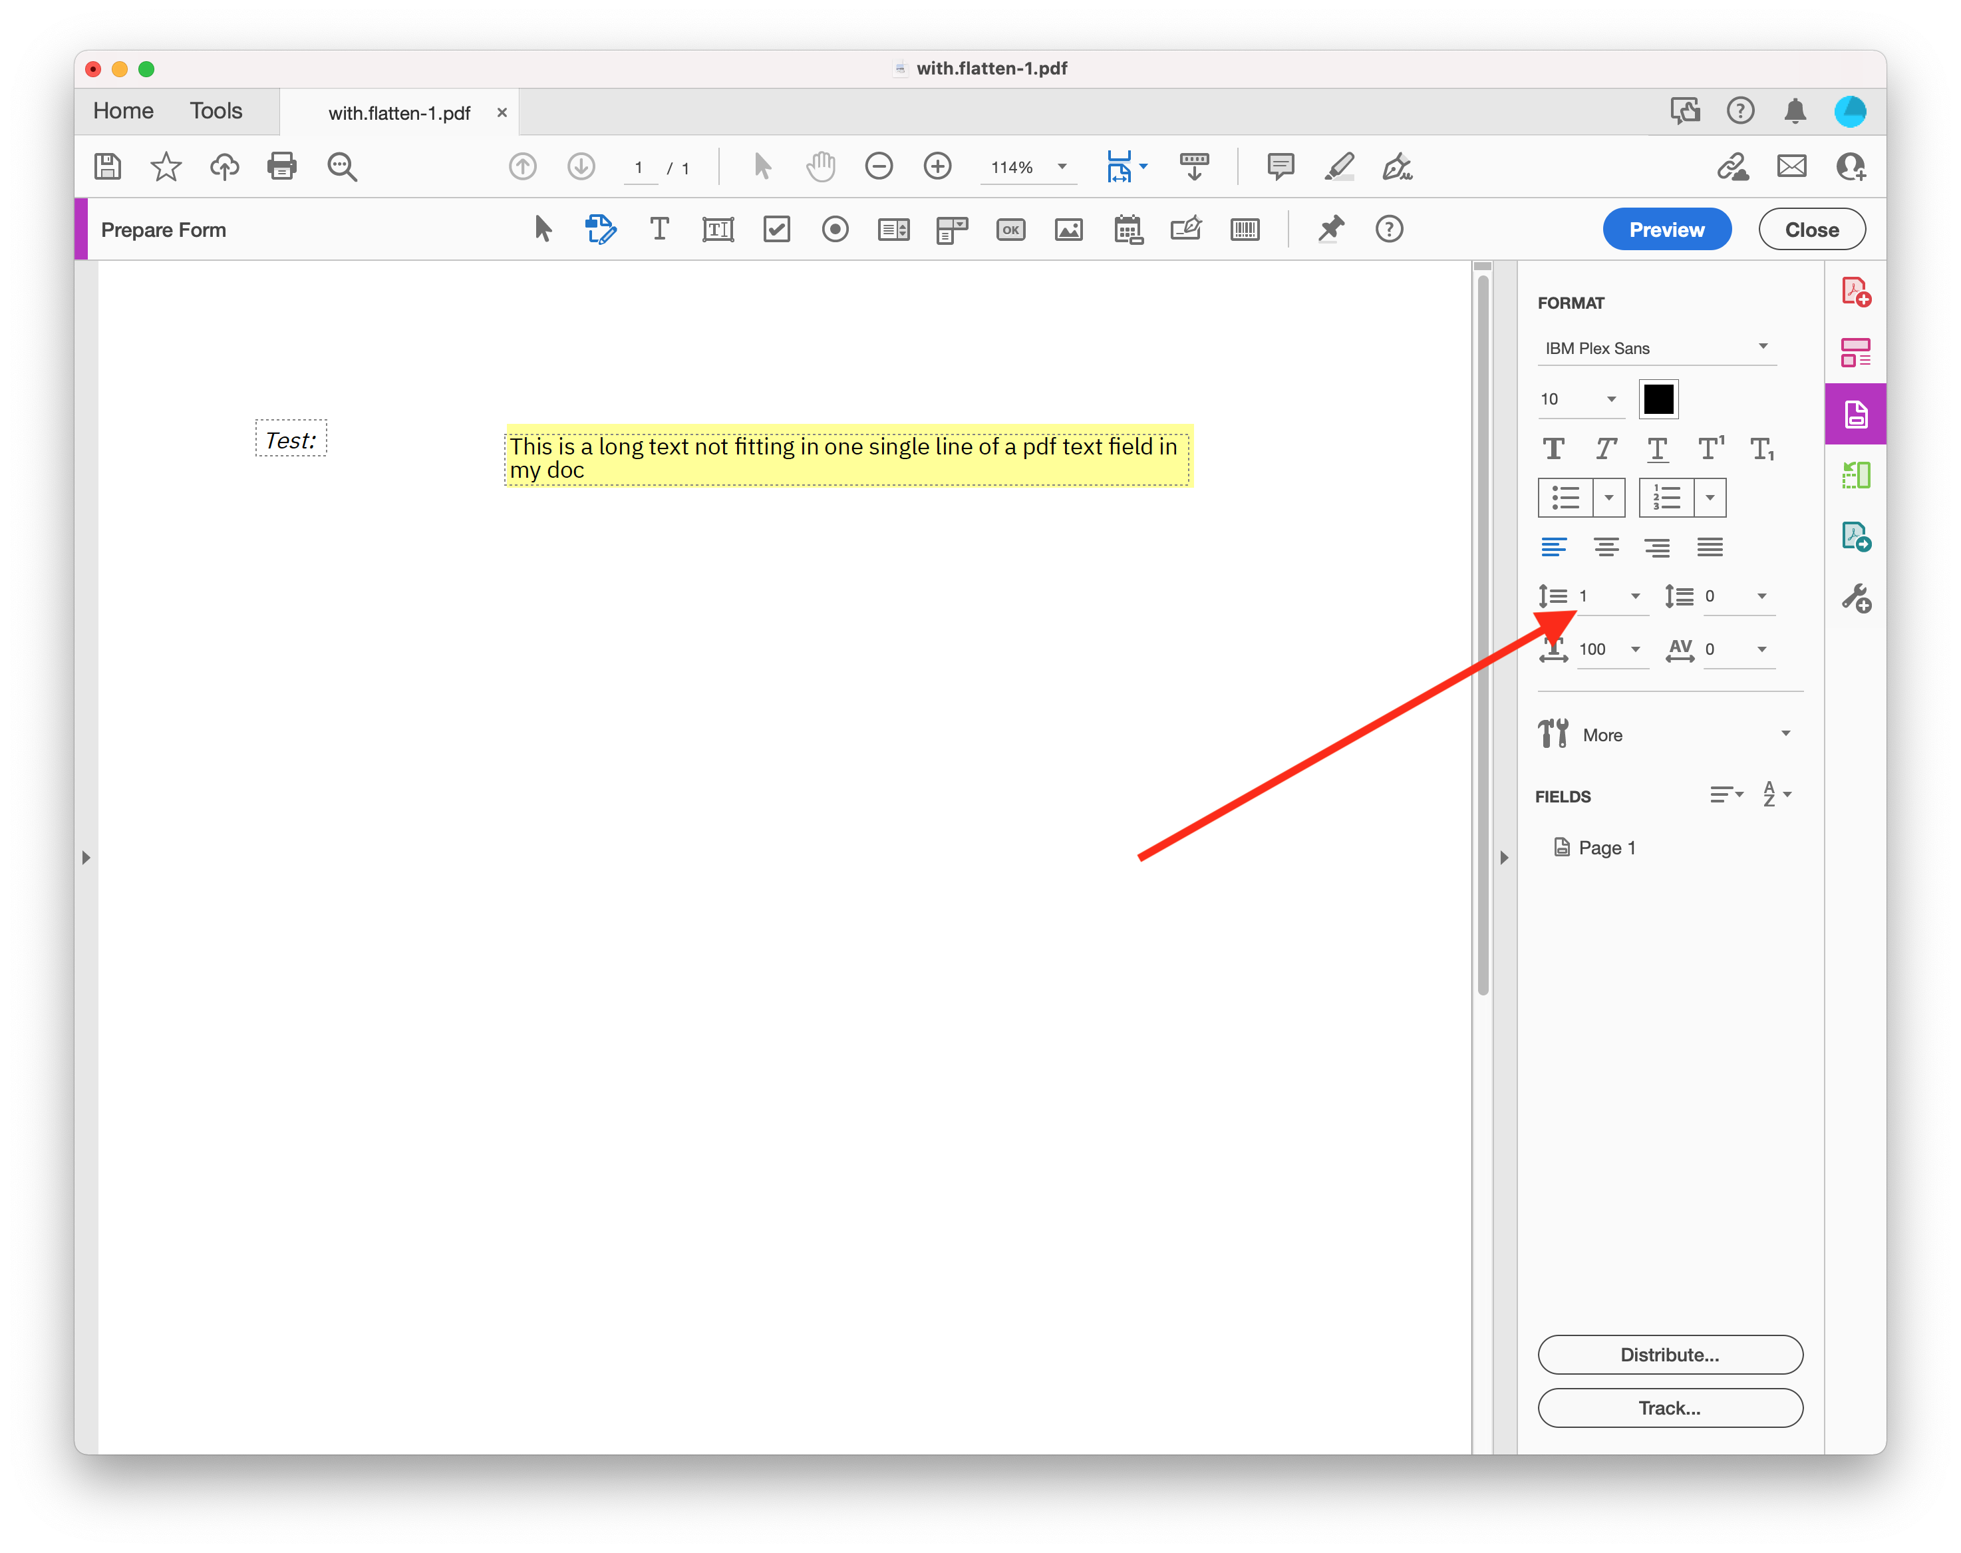Screen dimensions: 1961x1553
Task: Click the Distribute button
Action: pyautogui.click(x=1670, y=1354)
